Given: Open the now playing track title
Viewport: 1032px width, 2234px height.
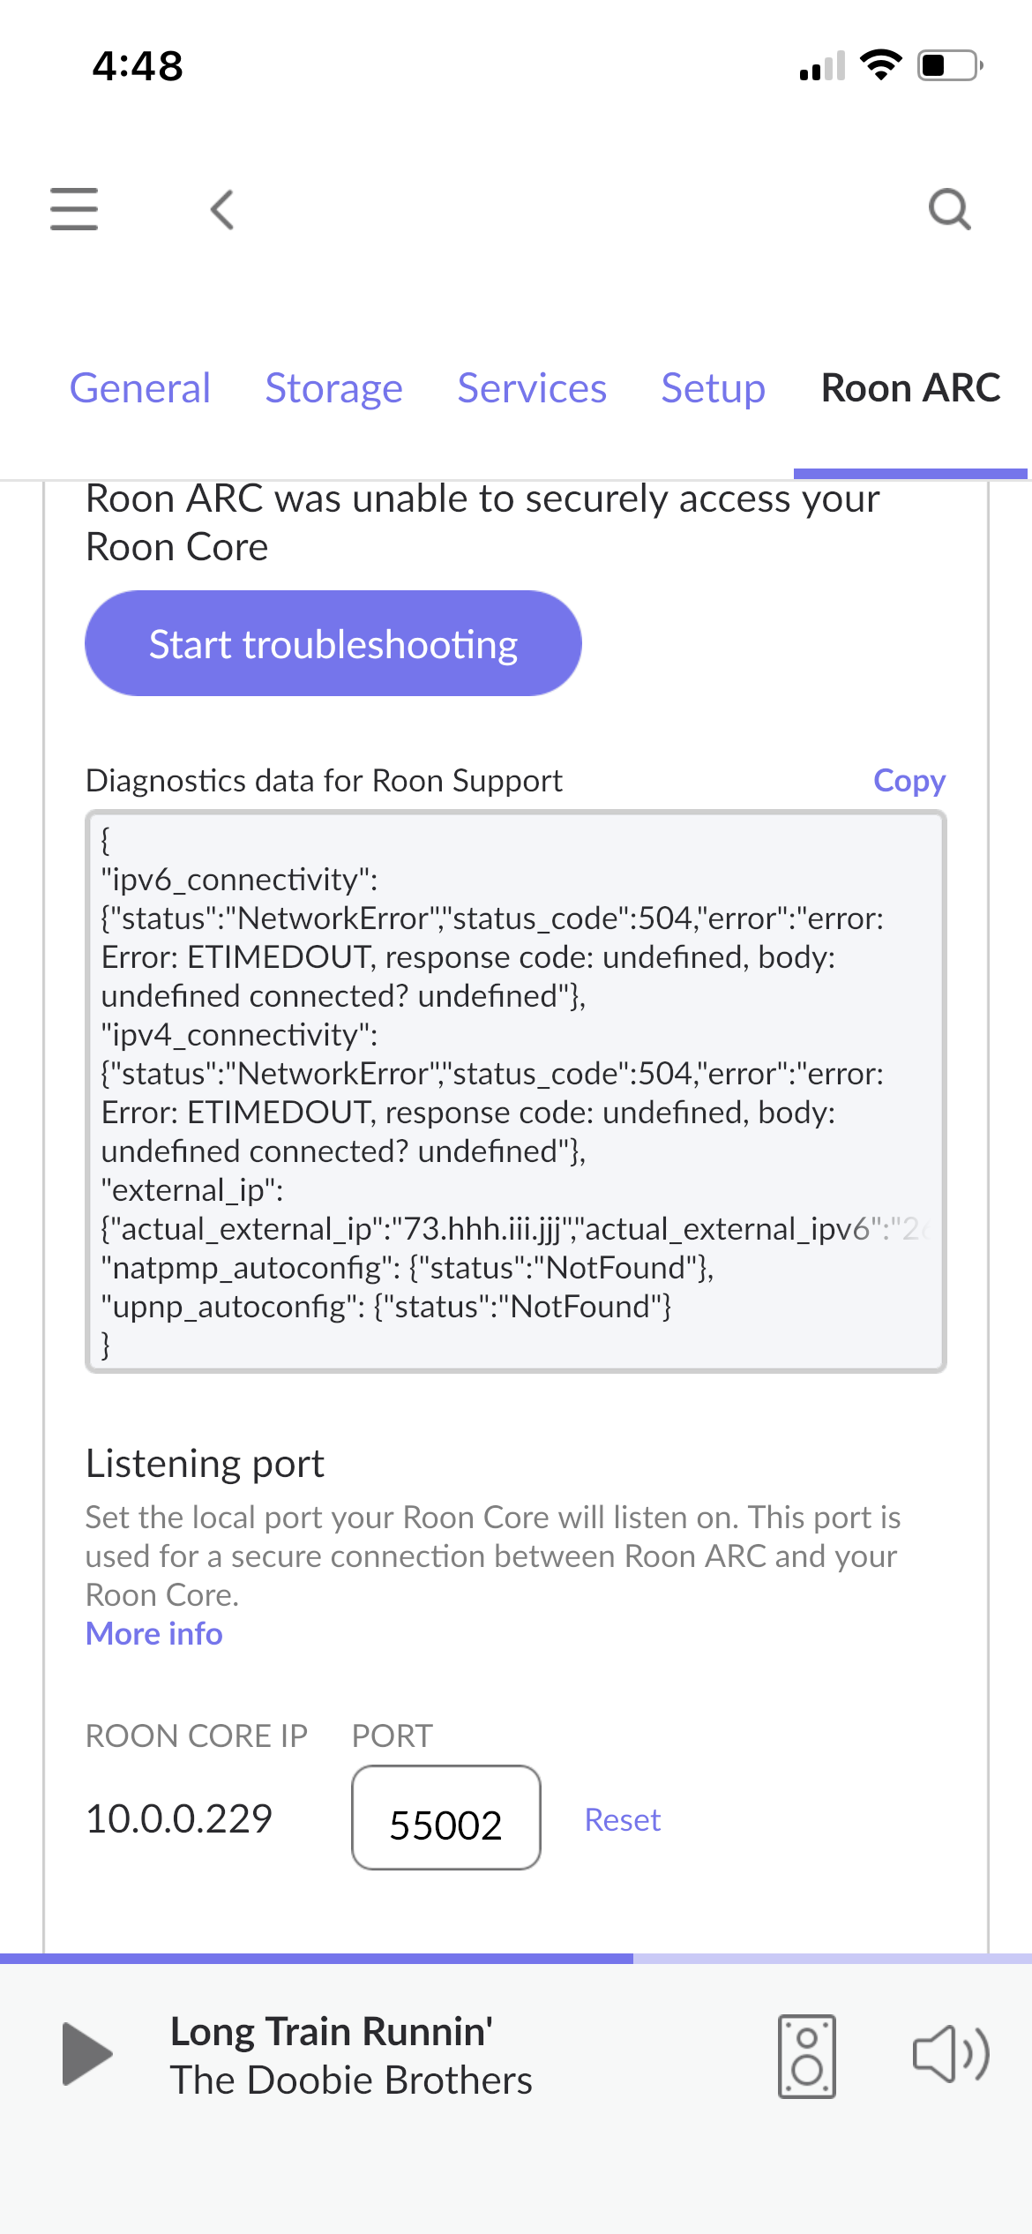Looking at the screenshot, I should (x=331, y=2031).
